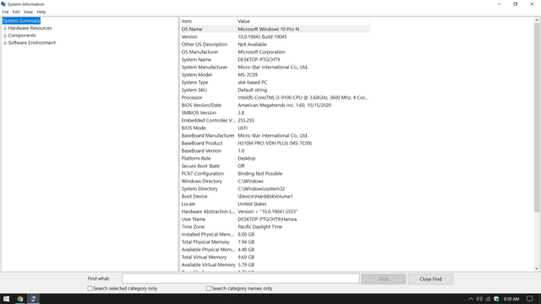Open the Edit menu

coord(16,12)
